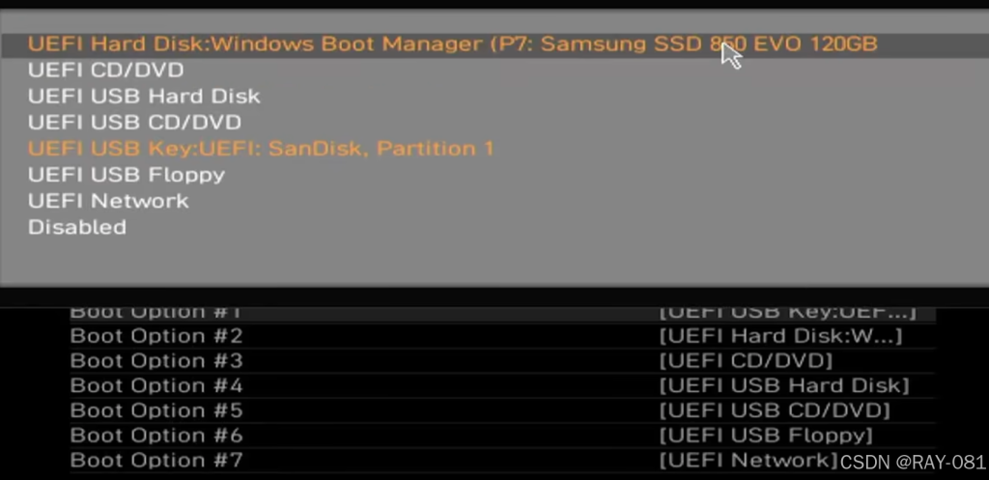Click the Boot Option #3 label
Viewport: 989px width, 480px height.
coord(156,361)
